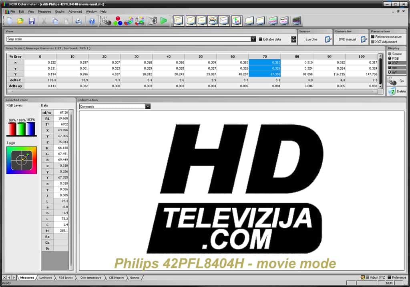Configure the DVD manual generator icon
Image resolution: width=410 pixels, height=287 pixels.
pyautogui.click(x=364, y=39)
